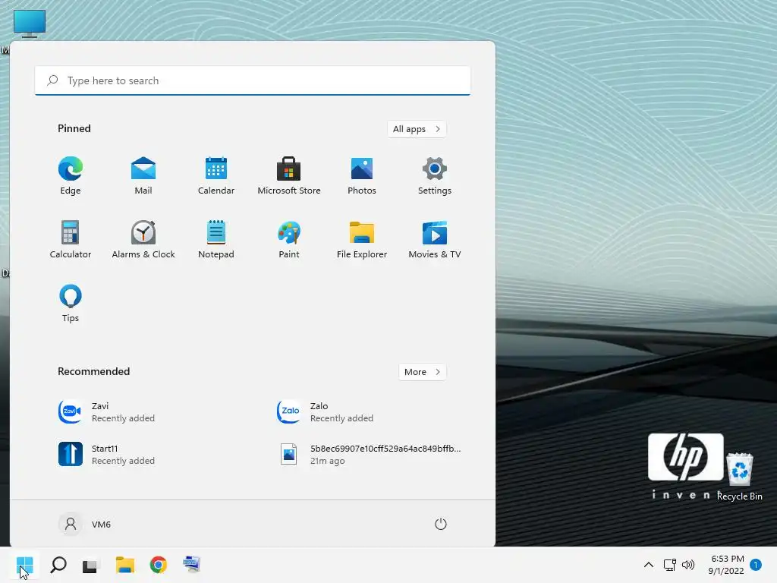Select the monitor desktop icon
The image size is (777, 583).
[x=30, y=24]
